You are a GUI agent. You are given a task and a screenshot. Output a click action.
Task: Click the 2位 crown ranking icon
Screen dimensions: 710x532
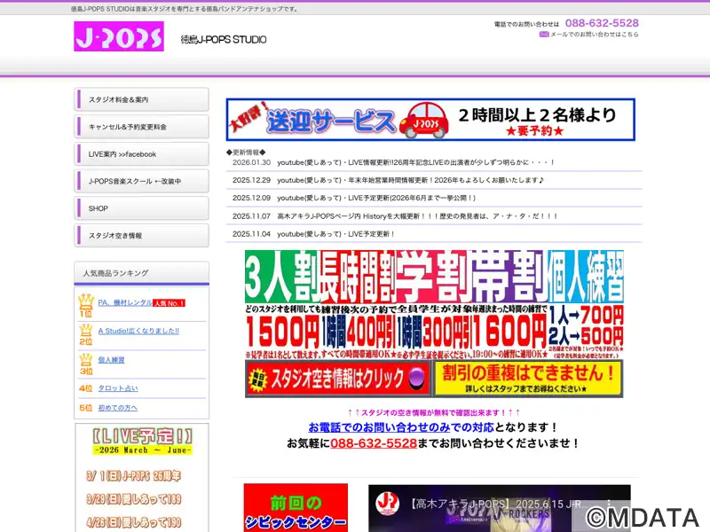point(85,333)
